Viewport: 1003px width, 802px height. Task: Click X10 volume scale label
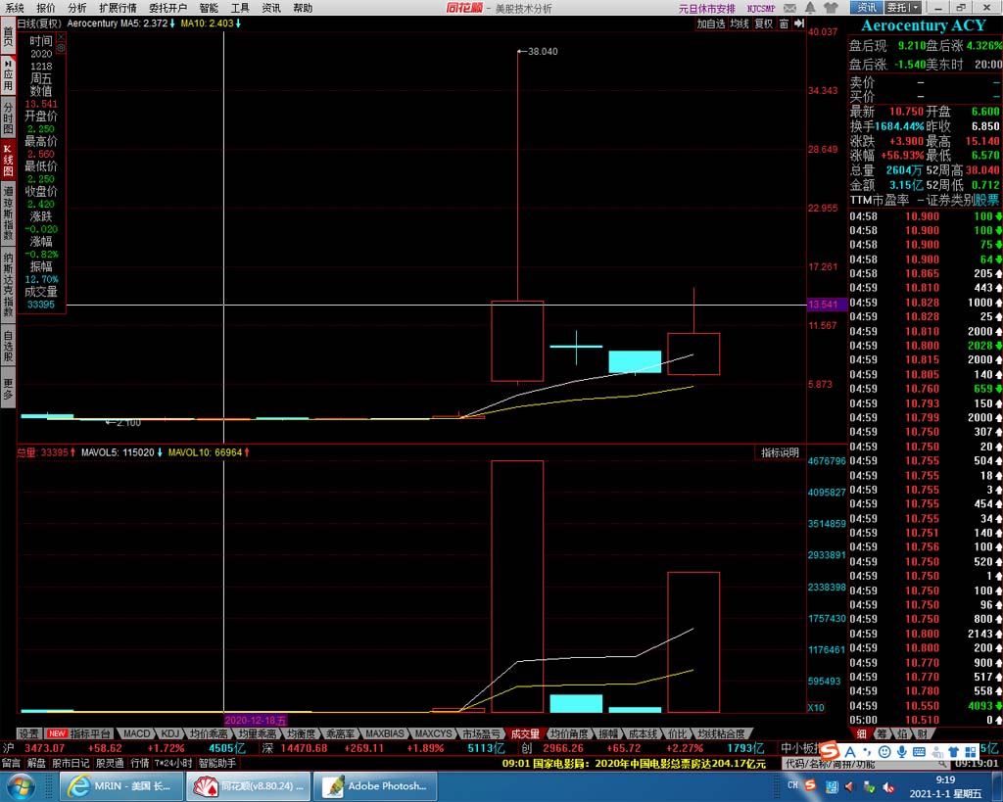[816, 708]
